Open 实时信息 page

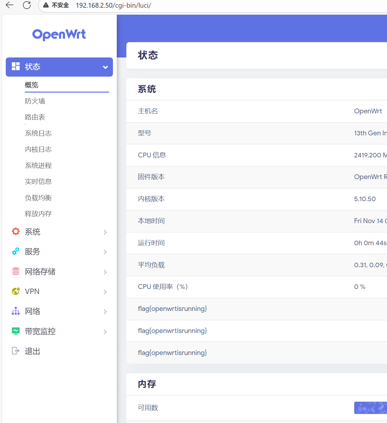[x=38, y=181]
